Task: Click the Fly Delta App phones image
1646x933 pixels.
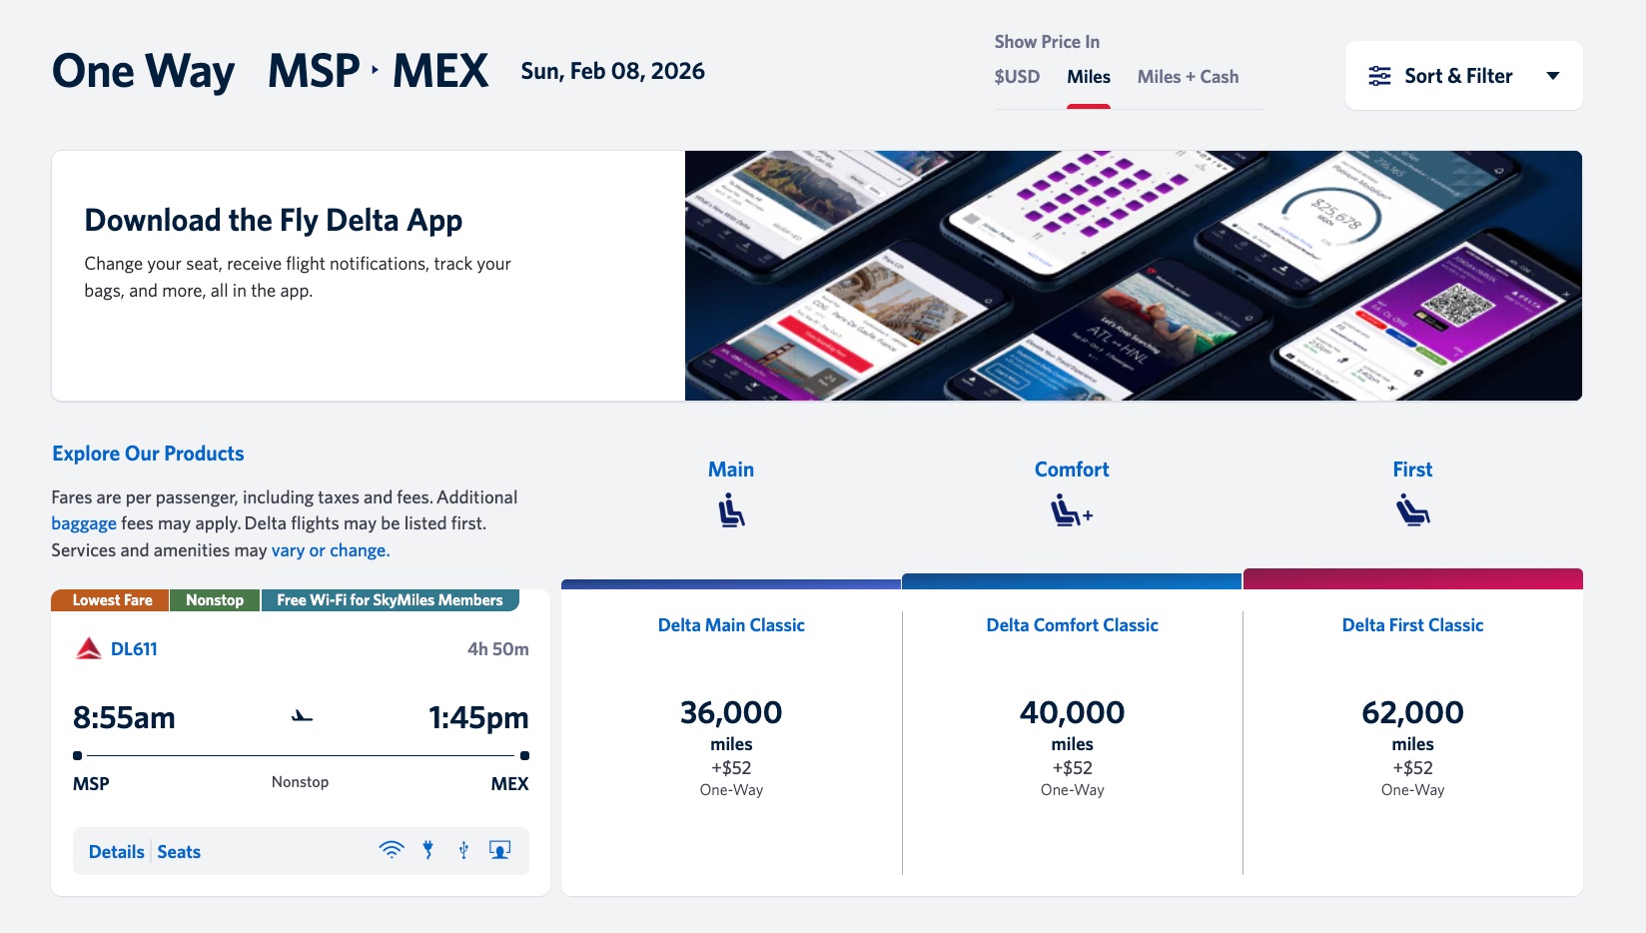Action: click(1134, 276)
